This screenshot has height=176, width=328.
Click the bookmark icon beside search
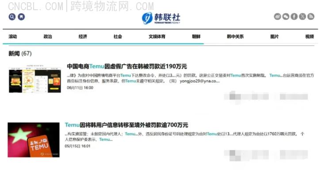(x=21, y=17)
